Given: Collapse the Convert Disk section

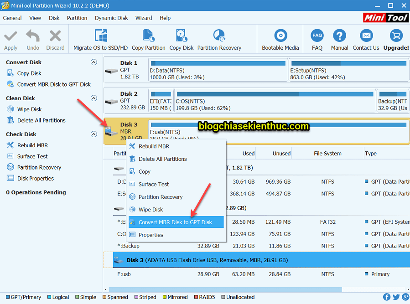Looking at the screenshot, I should point(93,62).
